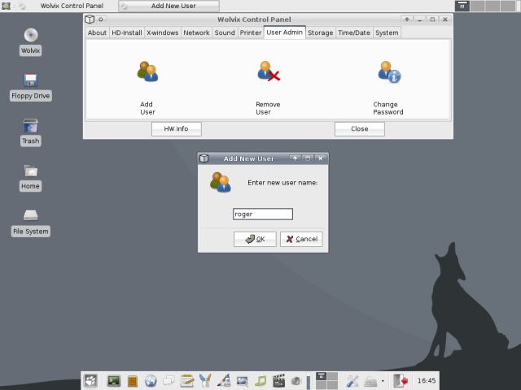Click the workspace switcher in bottom panel
The image size is (521, 390).
click(x=326, y=381)
